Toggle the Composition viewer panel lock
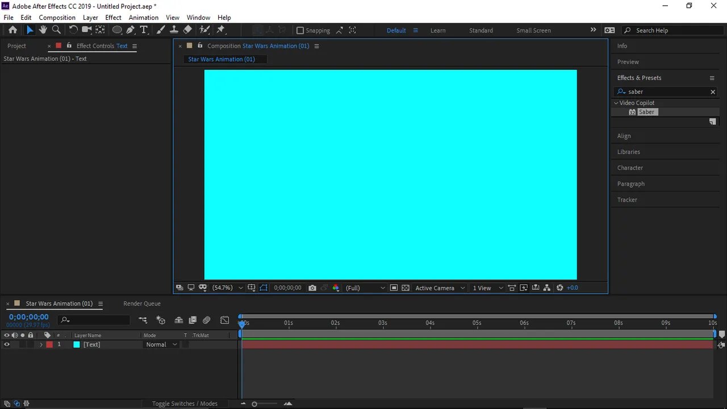This screenshot has height=409, width=727. click(x=200, y=45)
